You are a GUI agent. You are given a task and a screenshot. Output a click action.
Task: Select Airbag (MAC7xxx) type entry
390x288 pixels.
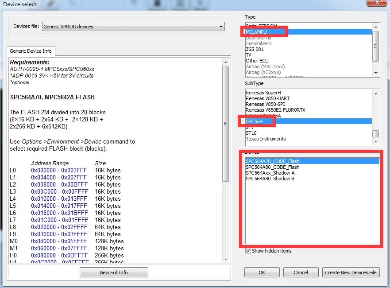point(309,66)
